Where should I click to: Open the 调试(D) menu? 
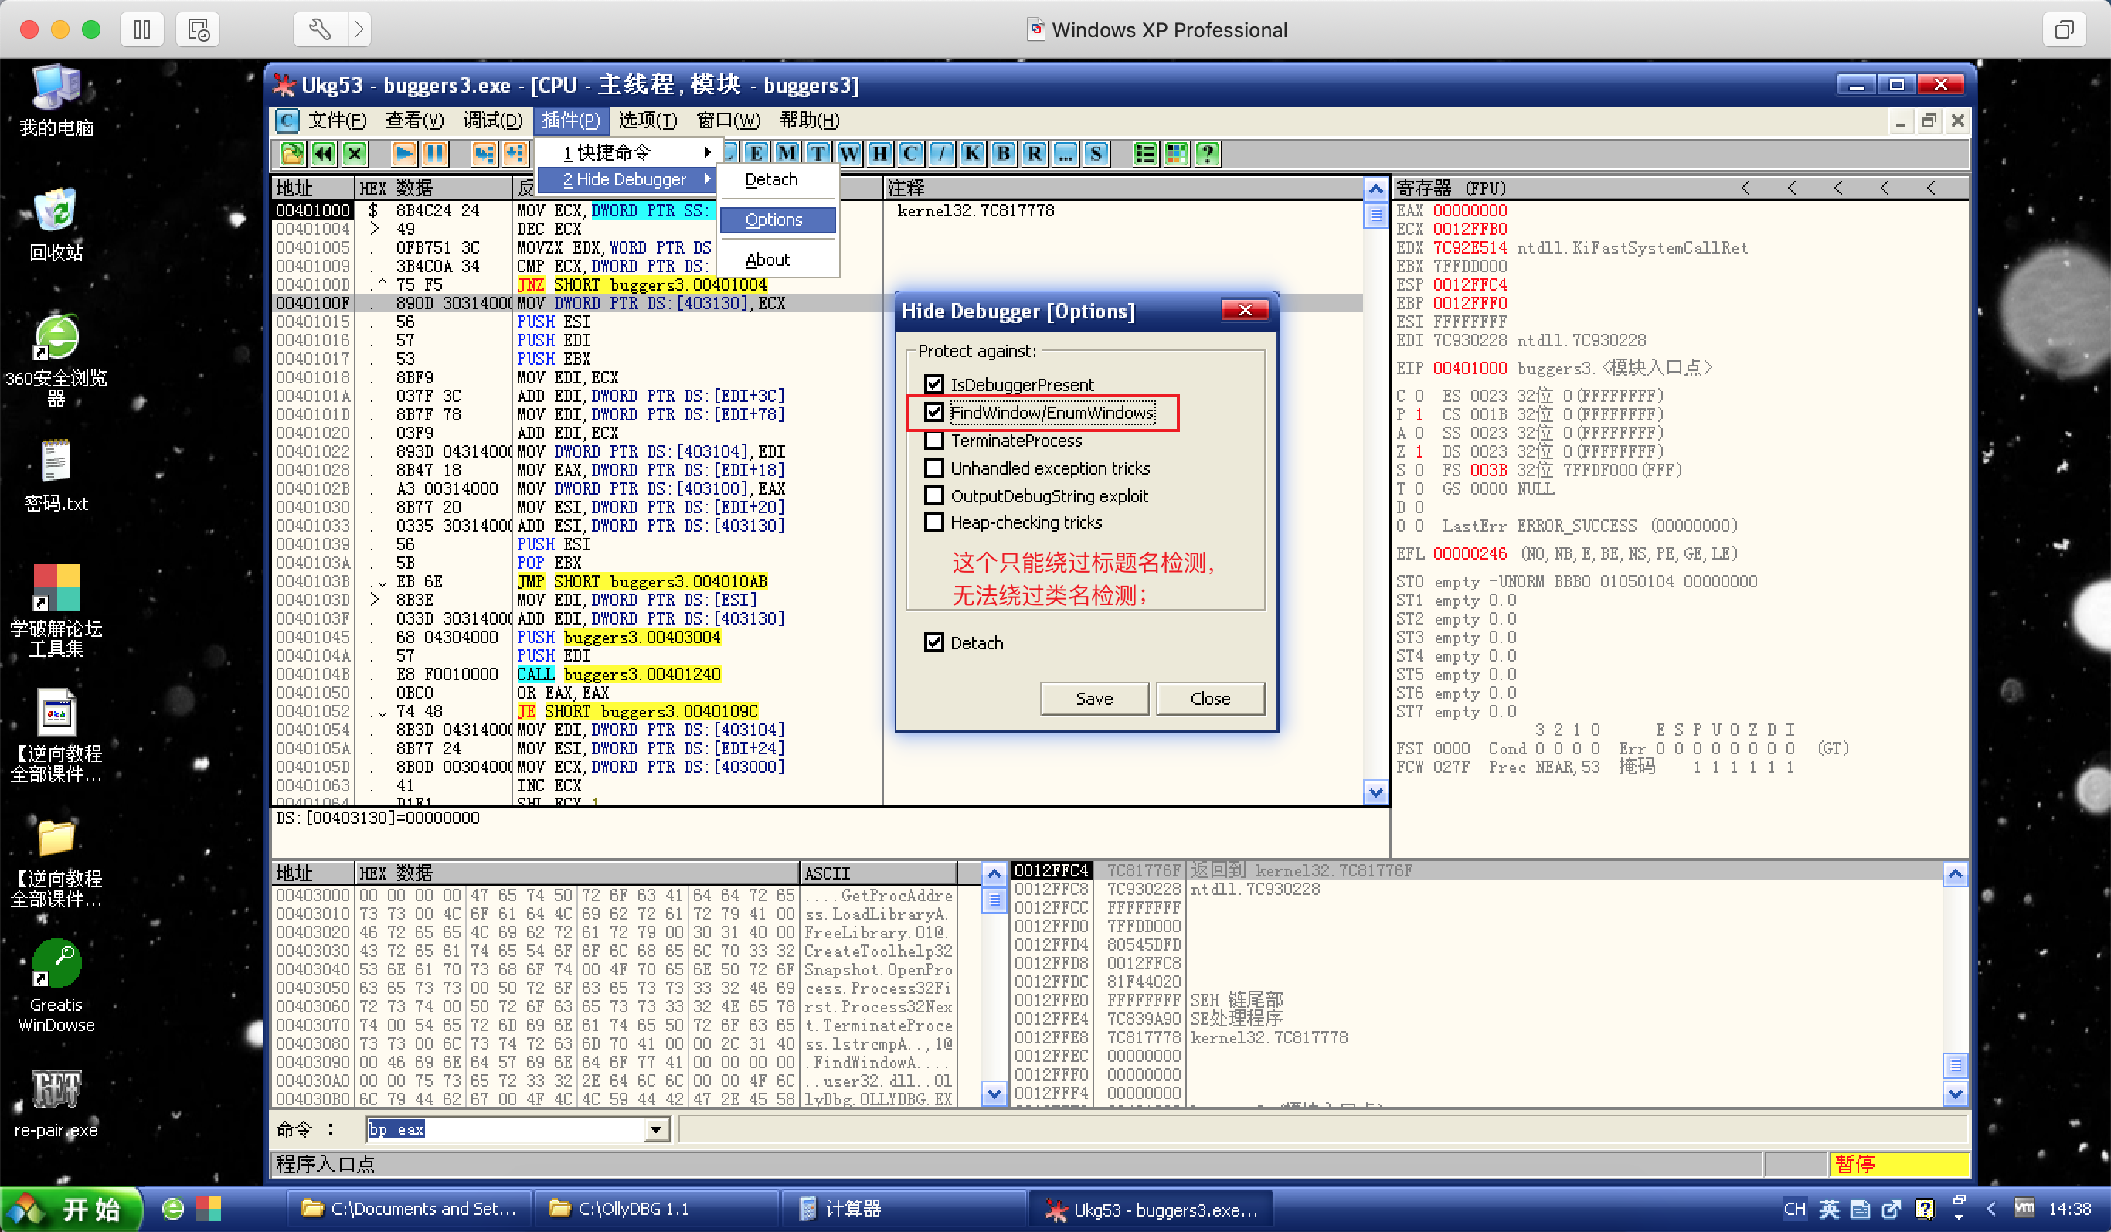coord(494,120)
